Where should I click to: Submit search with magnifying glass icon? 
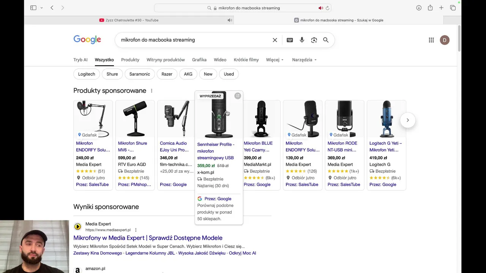click(326, 40)
